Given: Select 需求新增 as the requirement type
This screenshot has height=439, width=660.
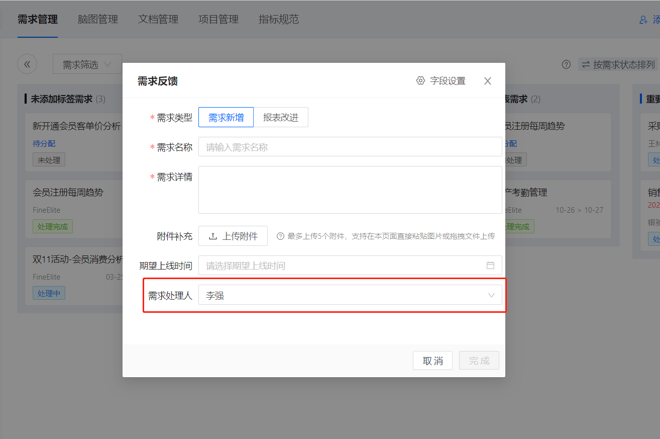Looking at the screenshot, I should [x=226, y=117].
